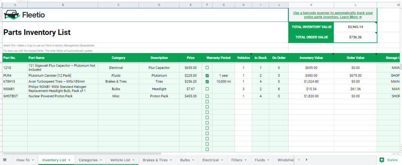This screenshot has height=165, width=402.
Task: Select the 10,000 mi warranty cell
Action: (x=223, y=82)
